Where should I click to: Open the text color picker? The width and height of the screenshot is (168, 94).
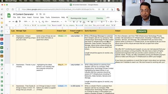[x=84, y=22]
